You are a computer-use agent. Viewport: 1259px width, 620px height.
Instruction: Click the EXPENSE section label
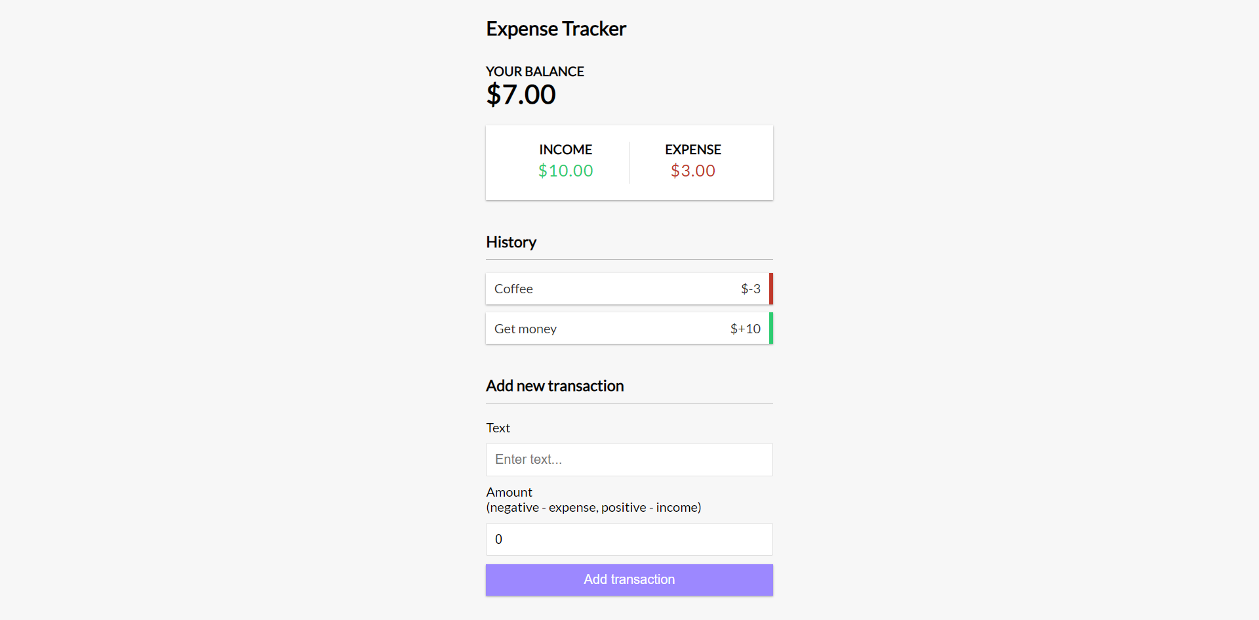[x=692, y=150]
